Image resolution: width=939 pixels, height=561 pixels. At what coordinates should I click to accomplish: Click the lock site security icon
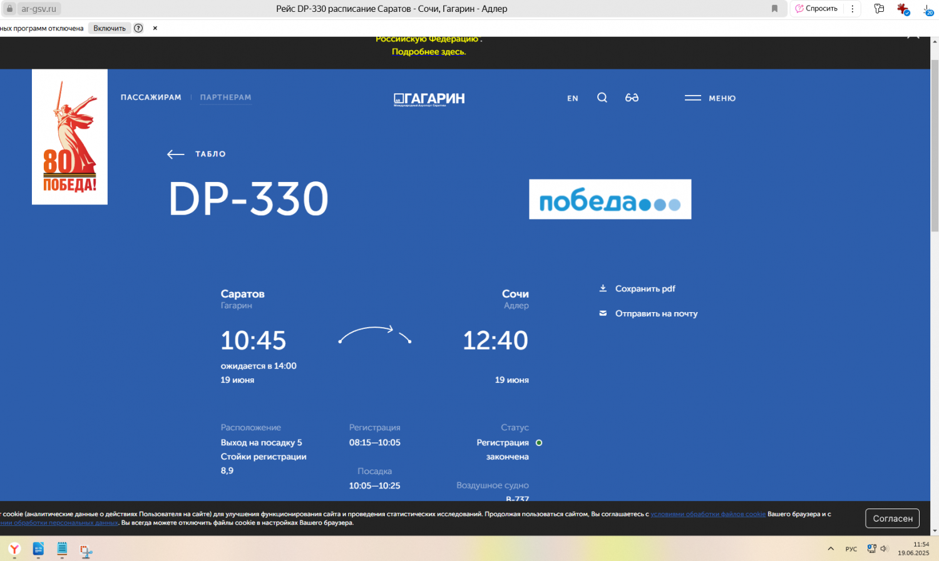pos(9,9)
